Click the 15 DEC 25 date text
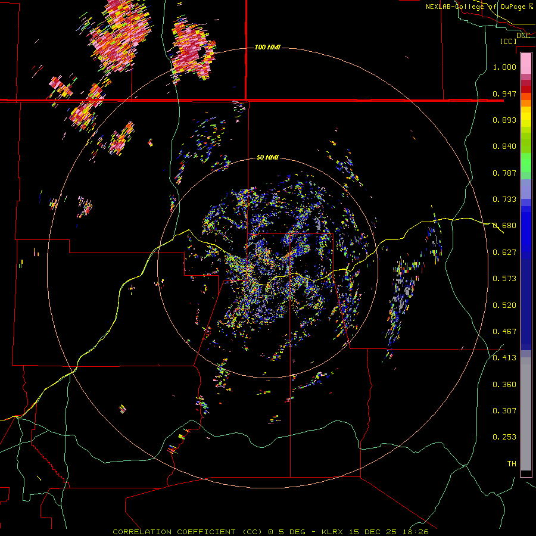536x536 pixels. coord(372,532)
